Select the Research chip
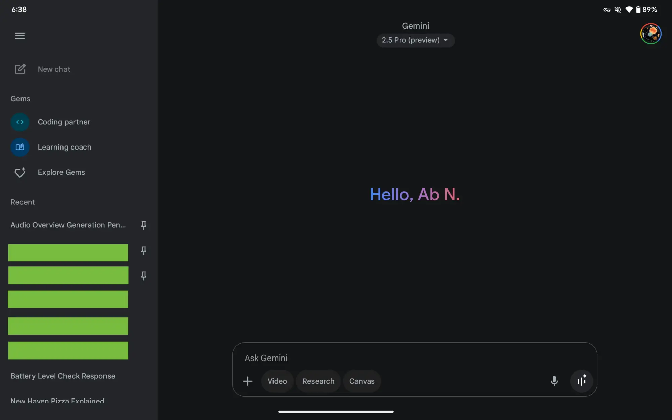 tap(318, 381)
